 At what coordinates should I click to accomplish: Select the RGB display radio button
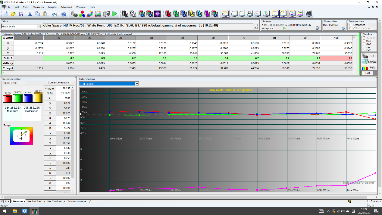364,41
